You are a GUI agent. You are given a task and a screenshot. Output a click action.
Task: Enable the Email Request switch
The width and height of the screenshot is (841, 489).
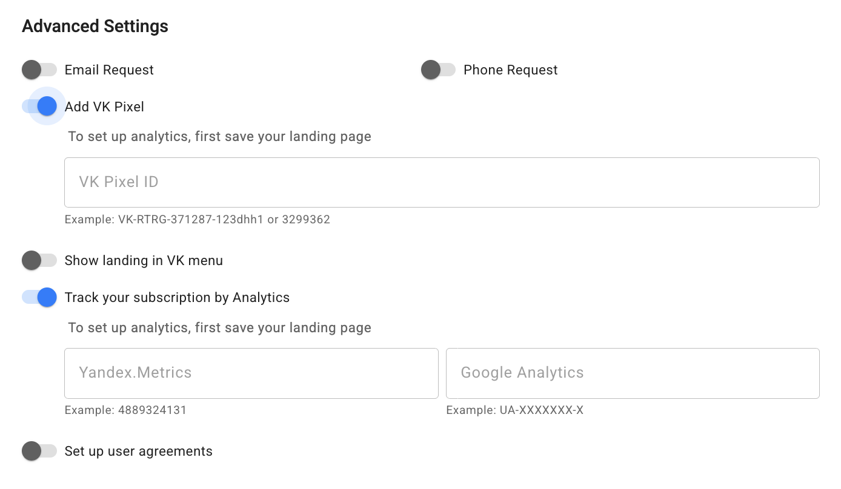coord(39,70)
